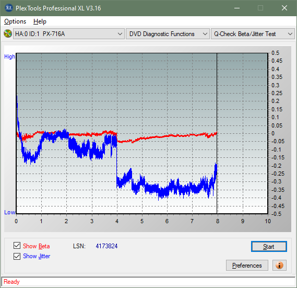
Task: Click the vertical position marker in graph
Action: 217,133
